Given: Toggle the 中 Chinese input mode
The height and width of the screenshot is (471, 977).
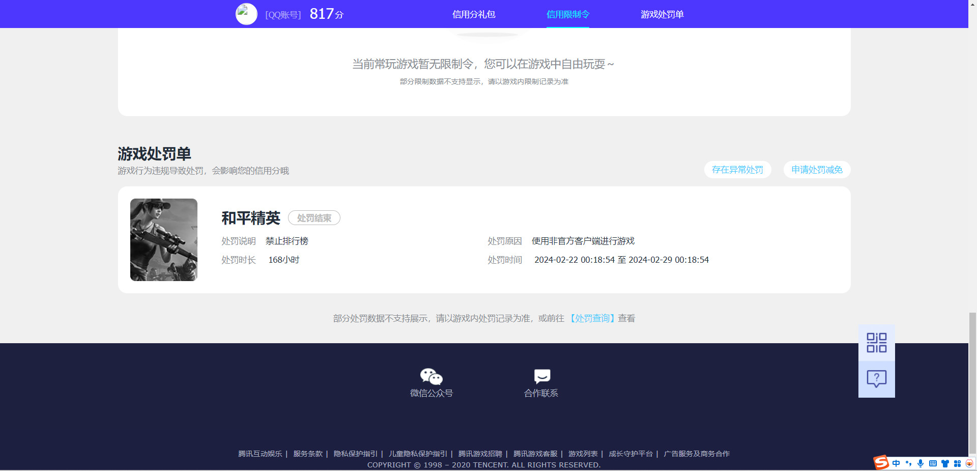Looking at the screenshot, I should pyautogui.click(x=896, y=463).
